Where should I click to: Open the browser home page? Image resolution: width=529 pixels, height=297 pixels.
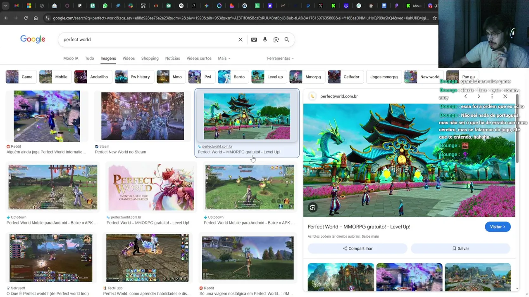point(36,18)
